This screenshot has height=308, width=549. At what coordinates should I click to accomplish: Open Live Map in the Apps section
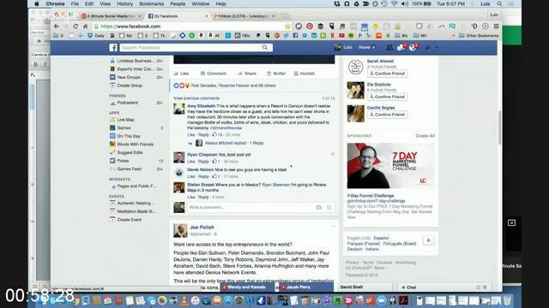point(125,120)
